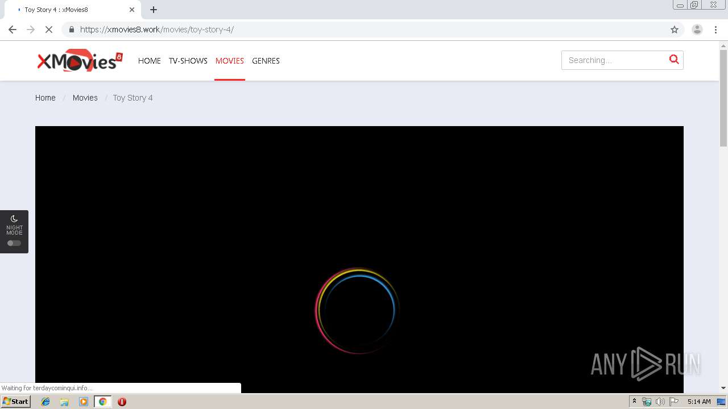Click the XMovies8 logo
Image resolution: width=728 pixels, height=409 pixels.
click(x=80, y=61)
